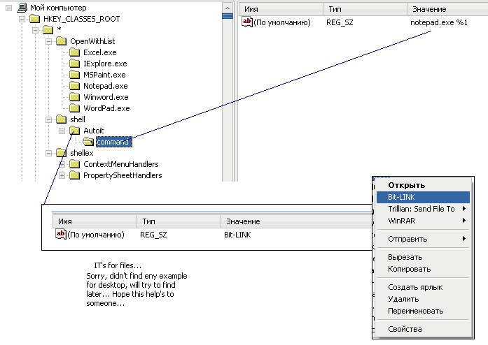
Task: Choose Bit-LINK from the context menu
Action: point(423,197)
